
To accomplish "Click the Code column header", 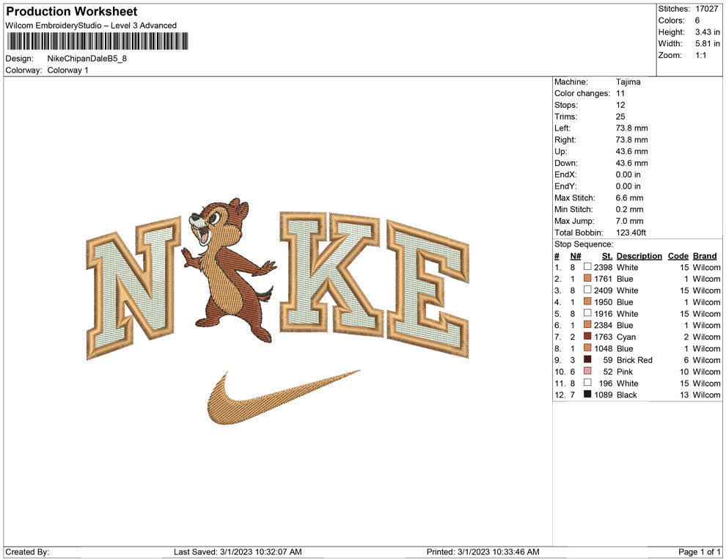I will (678, 256).
